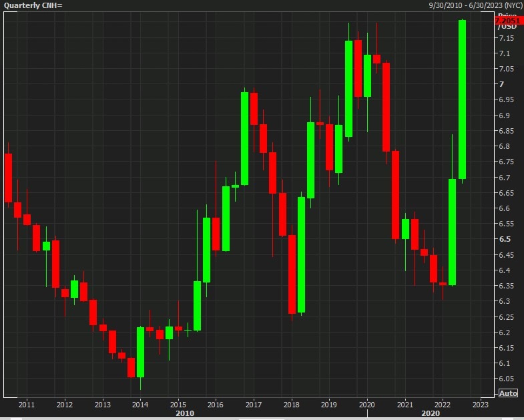
Task: Select the 6.05 price axis label
Action: (506, 379)
